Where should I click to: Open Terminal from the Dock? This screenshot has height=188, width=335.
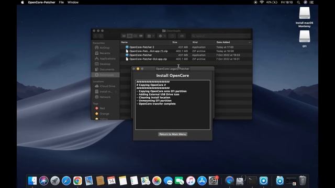(x=252, y=181)
